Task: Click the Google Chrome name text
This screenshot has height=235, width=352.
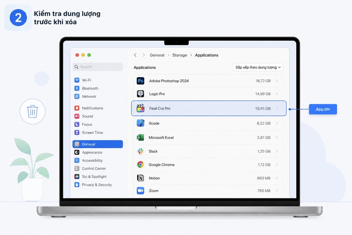Action: (161, 164)
